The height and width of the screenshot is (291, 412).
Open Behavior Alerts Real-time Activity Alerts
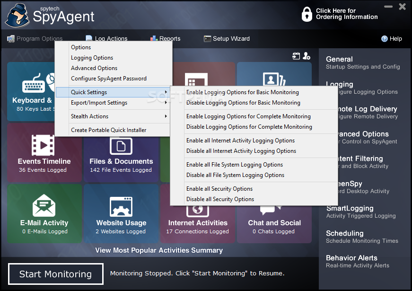click(x=357, y=261)
